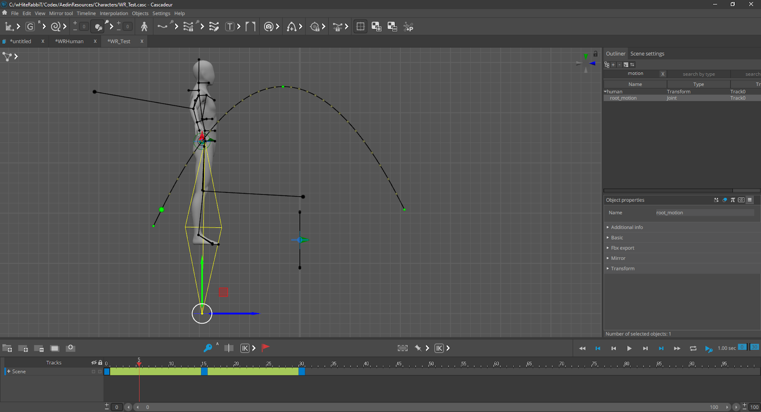Collapse the human tree node
This screenshot has height=412, width=761.
click(605, 92)
